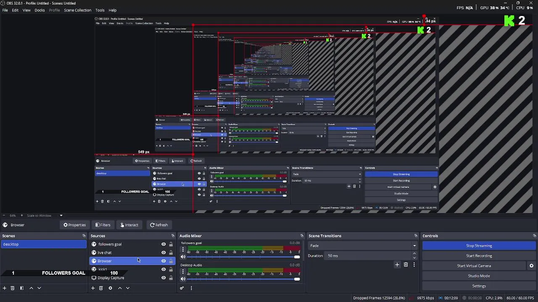Open transition properties three-dot menu
This screenshot has height=302, width=538.
click(414, 265)
